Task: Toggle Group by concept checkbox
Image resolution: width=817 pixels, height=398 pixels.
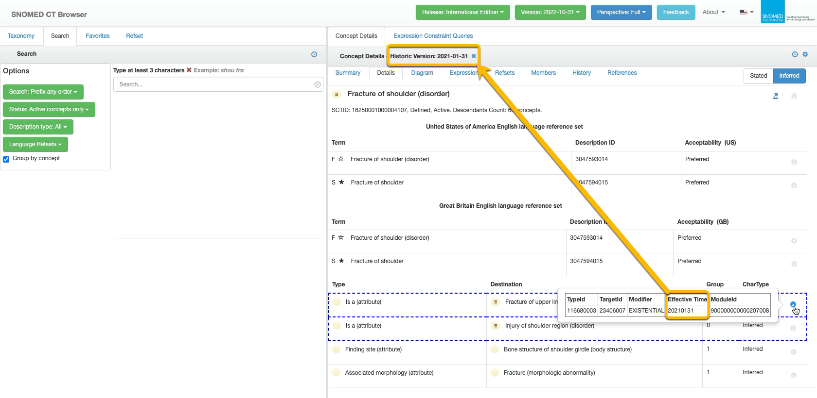Action: pyautogui.click(x=6, y=159)
